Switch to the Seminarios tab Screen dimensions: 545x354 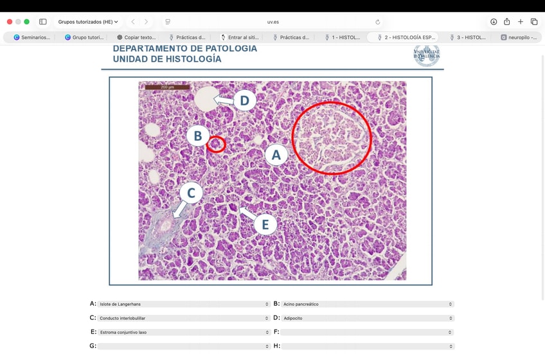pyautogui.click(x=31, y=37)
